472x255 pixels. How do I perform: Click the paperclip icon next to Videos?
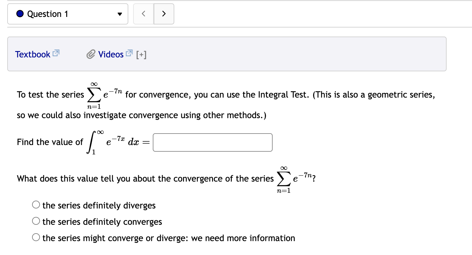[90, 54]
